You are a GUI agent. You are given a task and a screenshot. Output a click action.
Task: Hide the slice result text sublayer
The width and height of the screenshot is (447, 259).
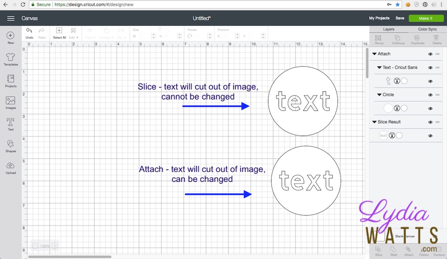430,136
